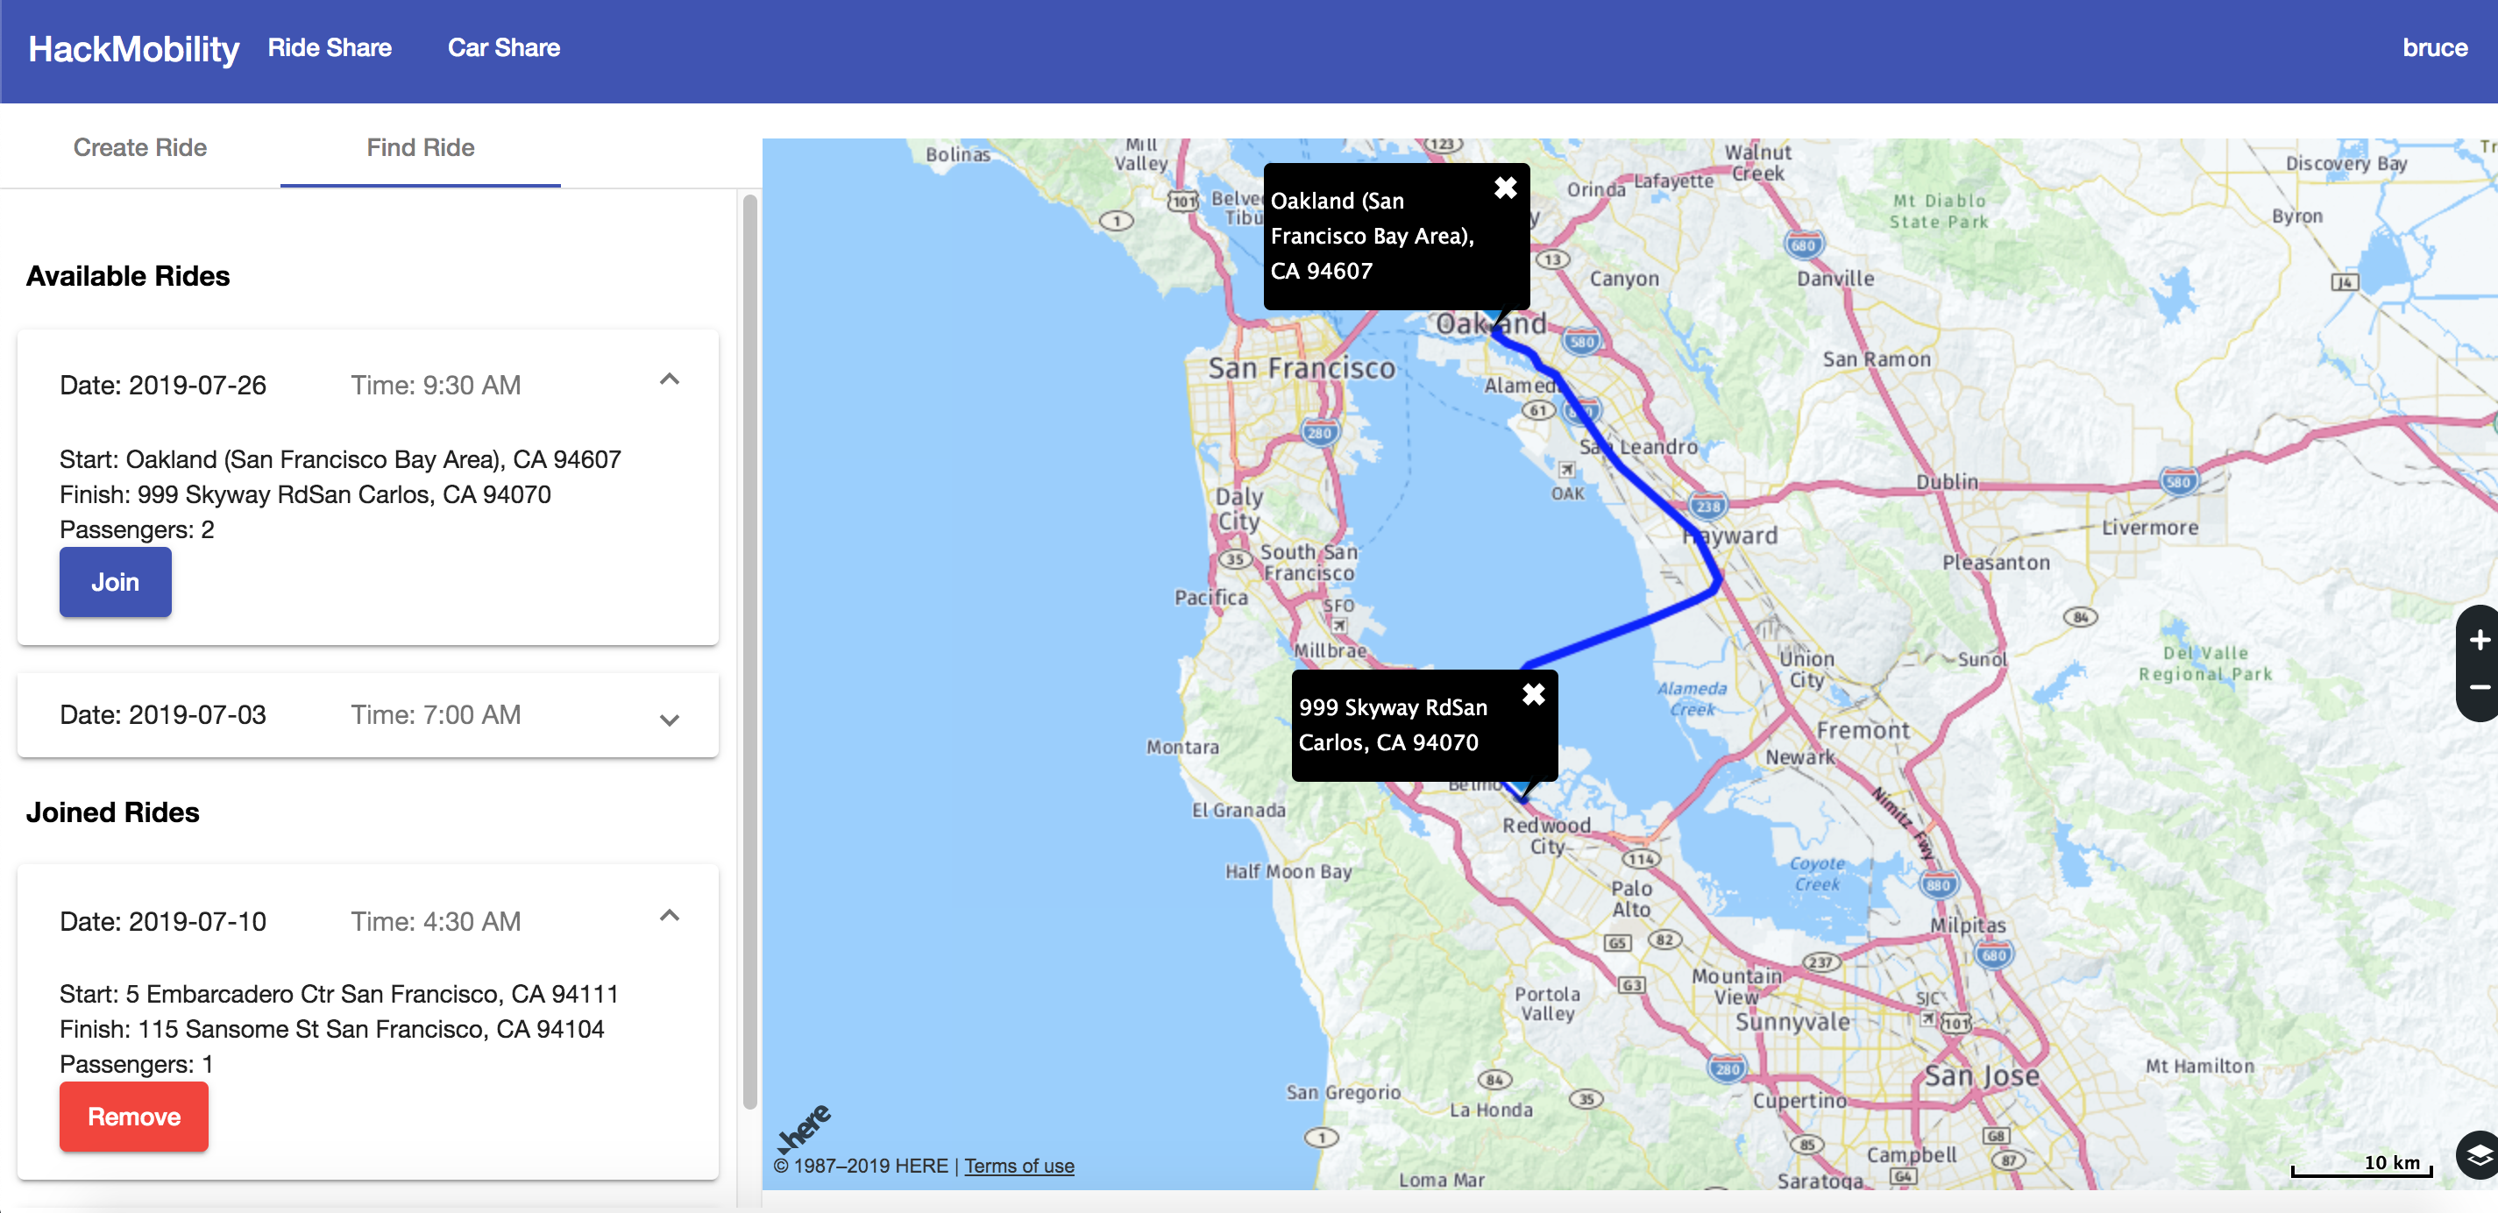Select the Find Ride tab
The width and height of the screenshot is (2498, 1213).
[x=420, y=147]
